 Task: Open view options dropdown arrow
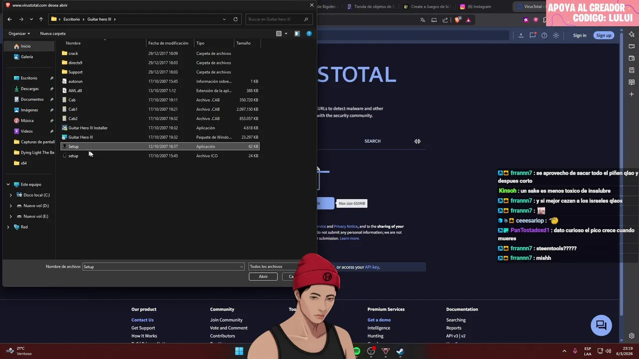point(286,33)
